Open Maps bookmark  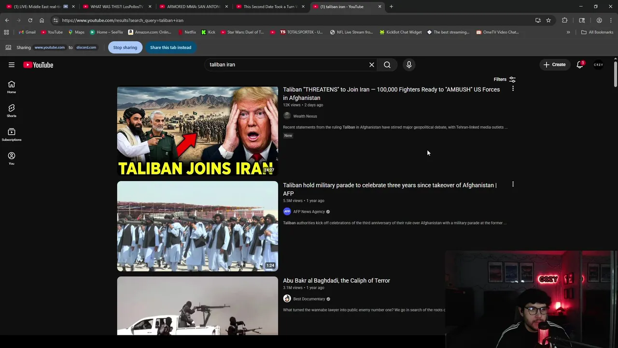(x=76, y=32)
